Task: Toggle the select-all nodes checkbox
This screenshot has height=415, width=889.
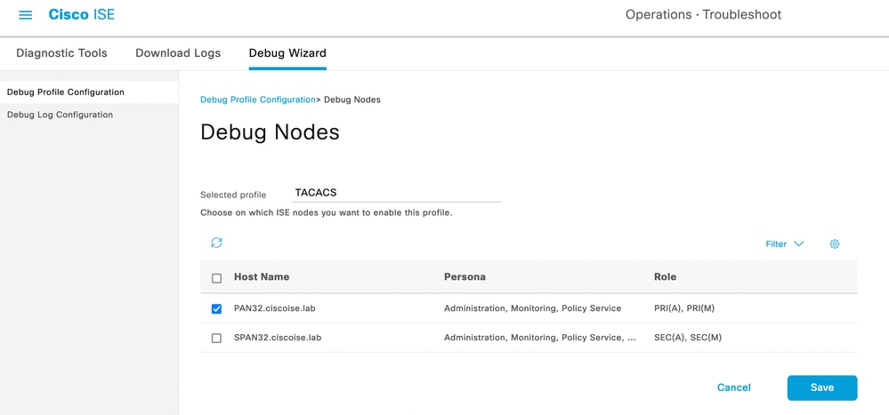Action: [x=216, y=278]
